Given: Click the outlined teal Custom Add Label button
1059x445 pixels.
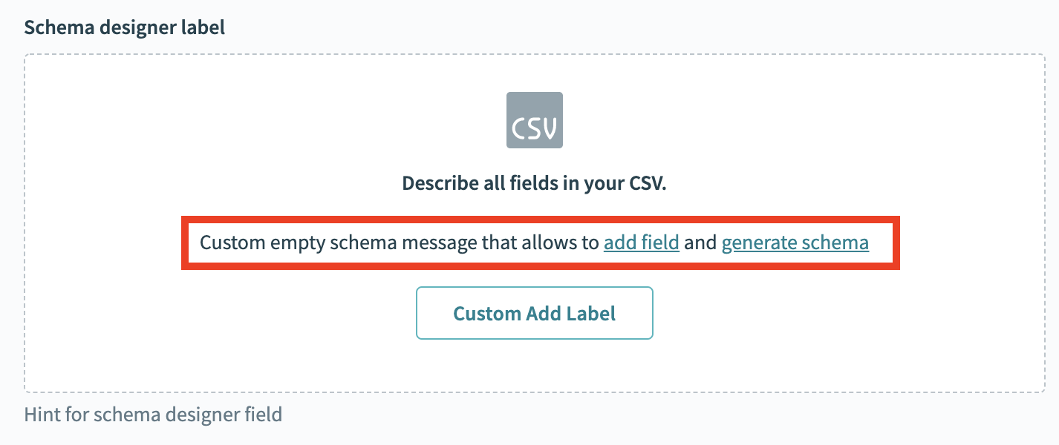Looking at the screenshot, I should coord(534,313).
